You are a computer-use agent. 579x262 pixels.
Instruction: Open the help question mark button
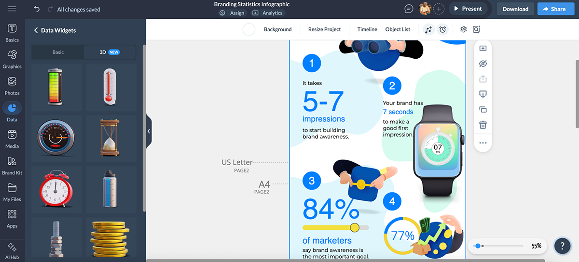(562, 246)
